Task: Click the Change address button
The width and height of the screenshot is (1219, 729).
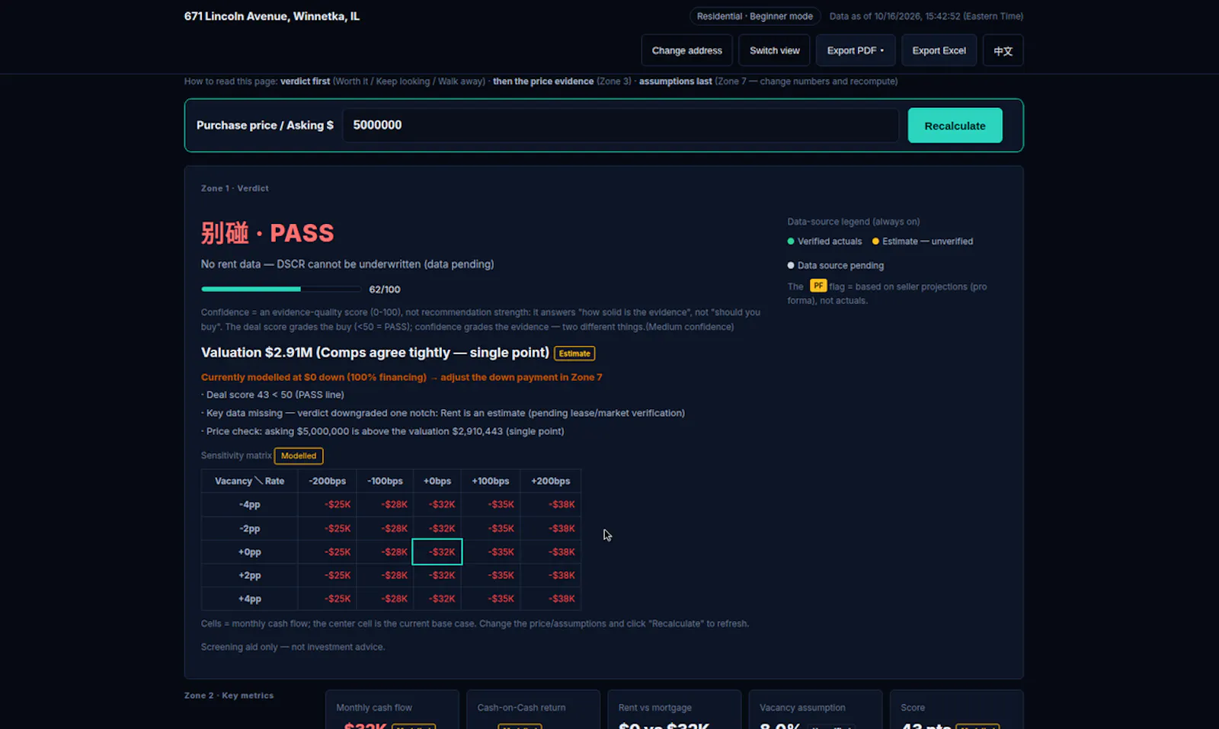Action: pos(686,50)
